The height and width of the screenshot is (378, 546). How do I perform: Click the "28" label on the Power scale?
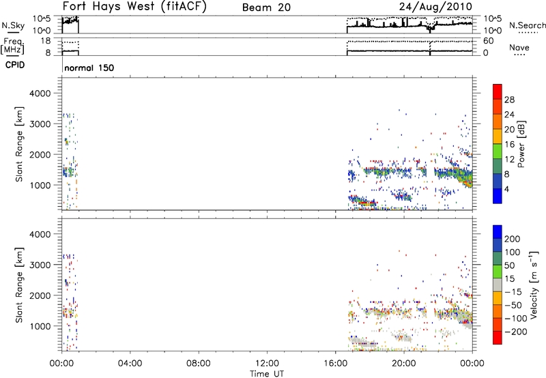point(509,100)
